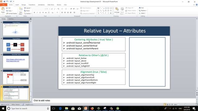
Task: Toggle Strikethrough formatting
Action: (46, 13)
